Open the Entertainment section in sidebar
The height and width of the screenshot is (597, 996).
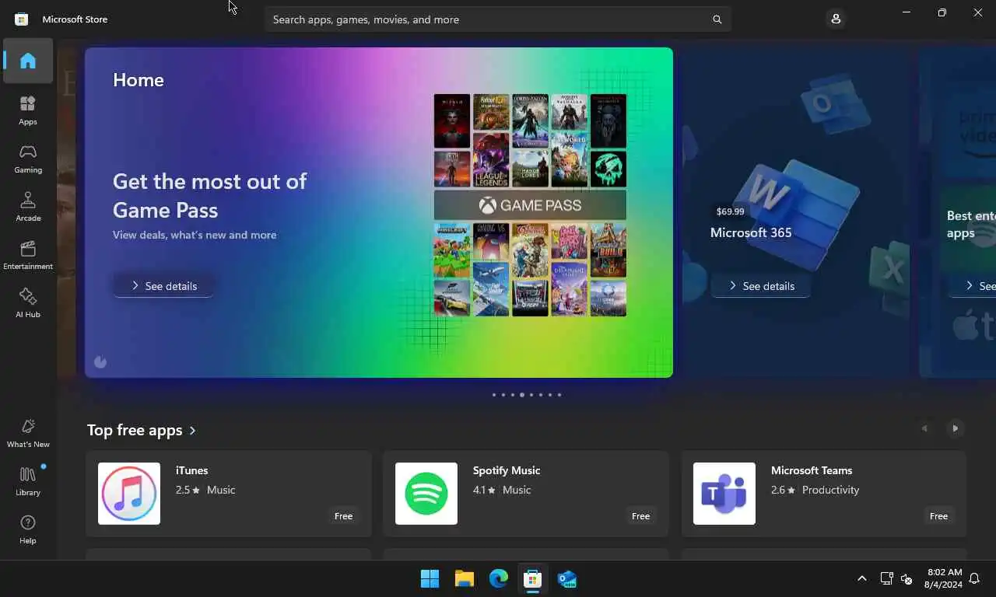[x=28, y=255]
